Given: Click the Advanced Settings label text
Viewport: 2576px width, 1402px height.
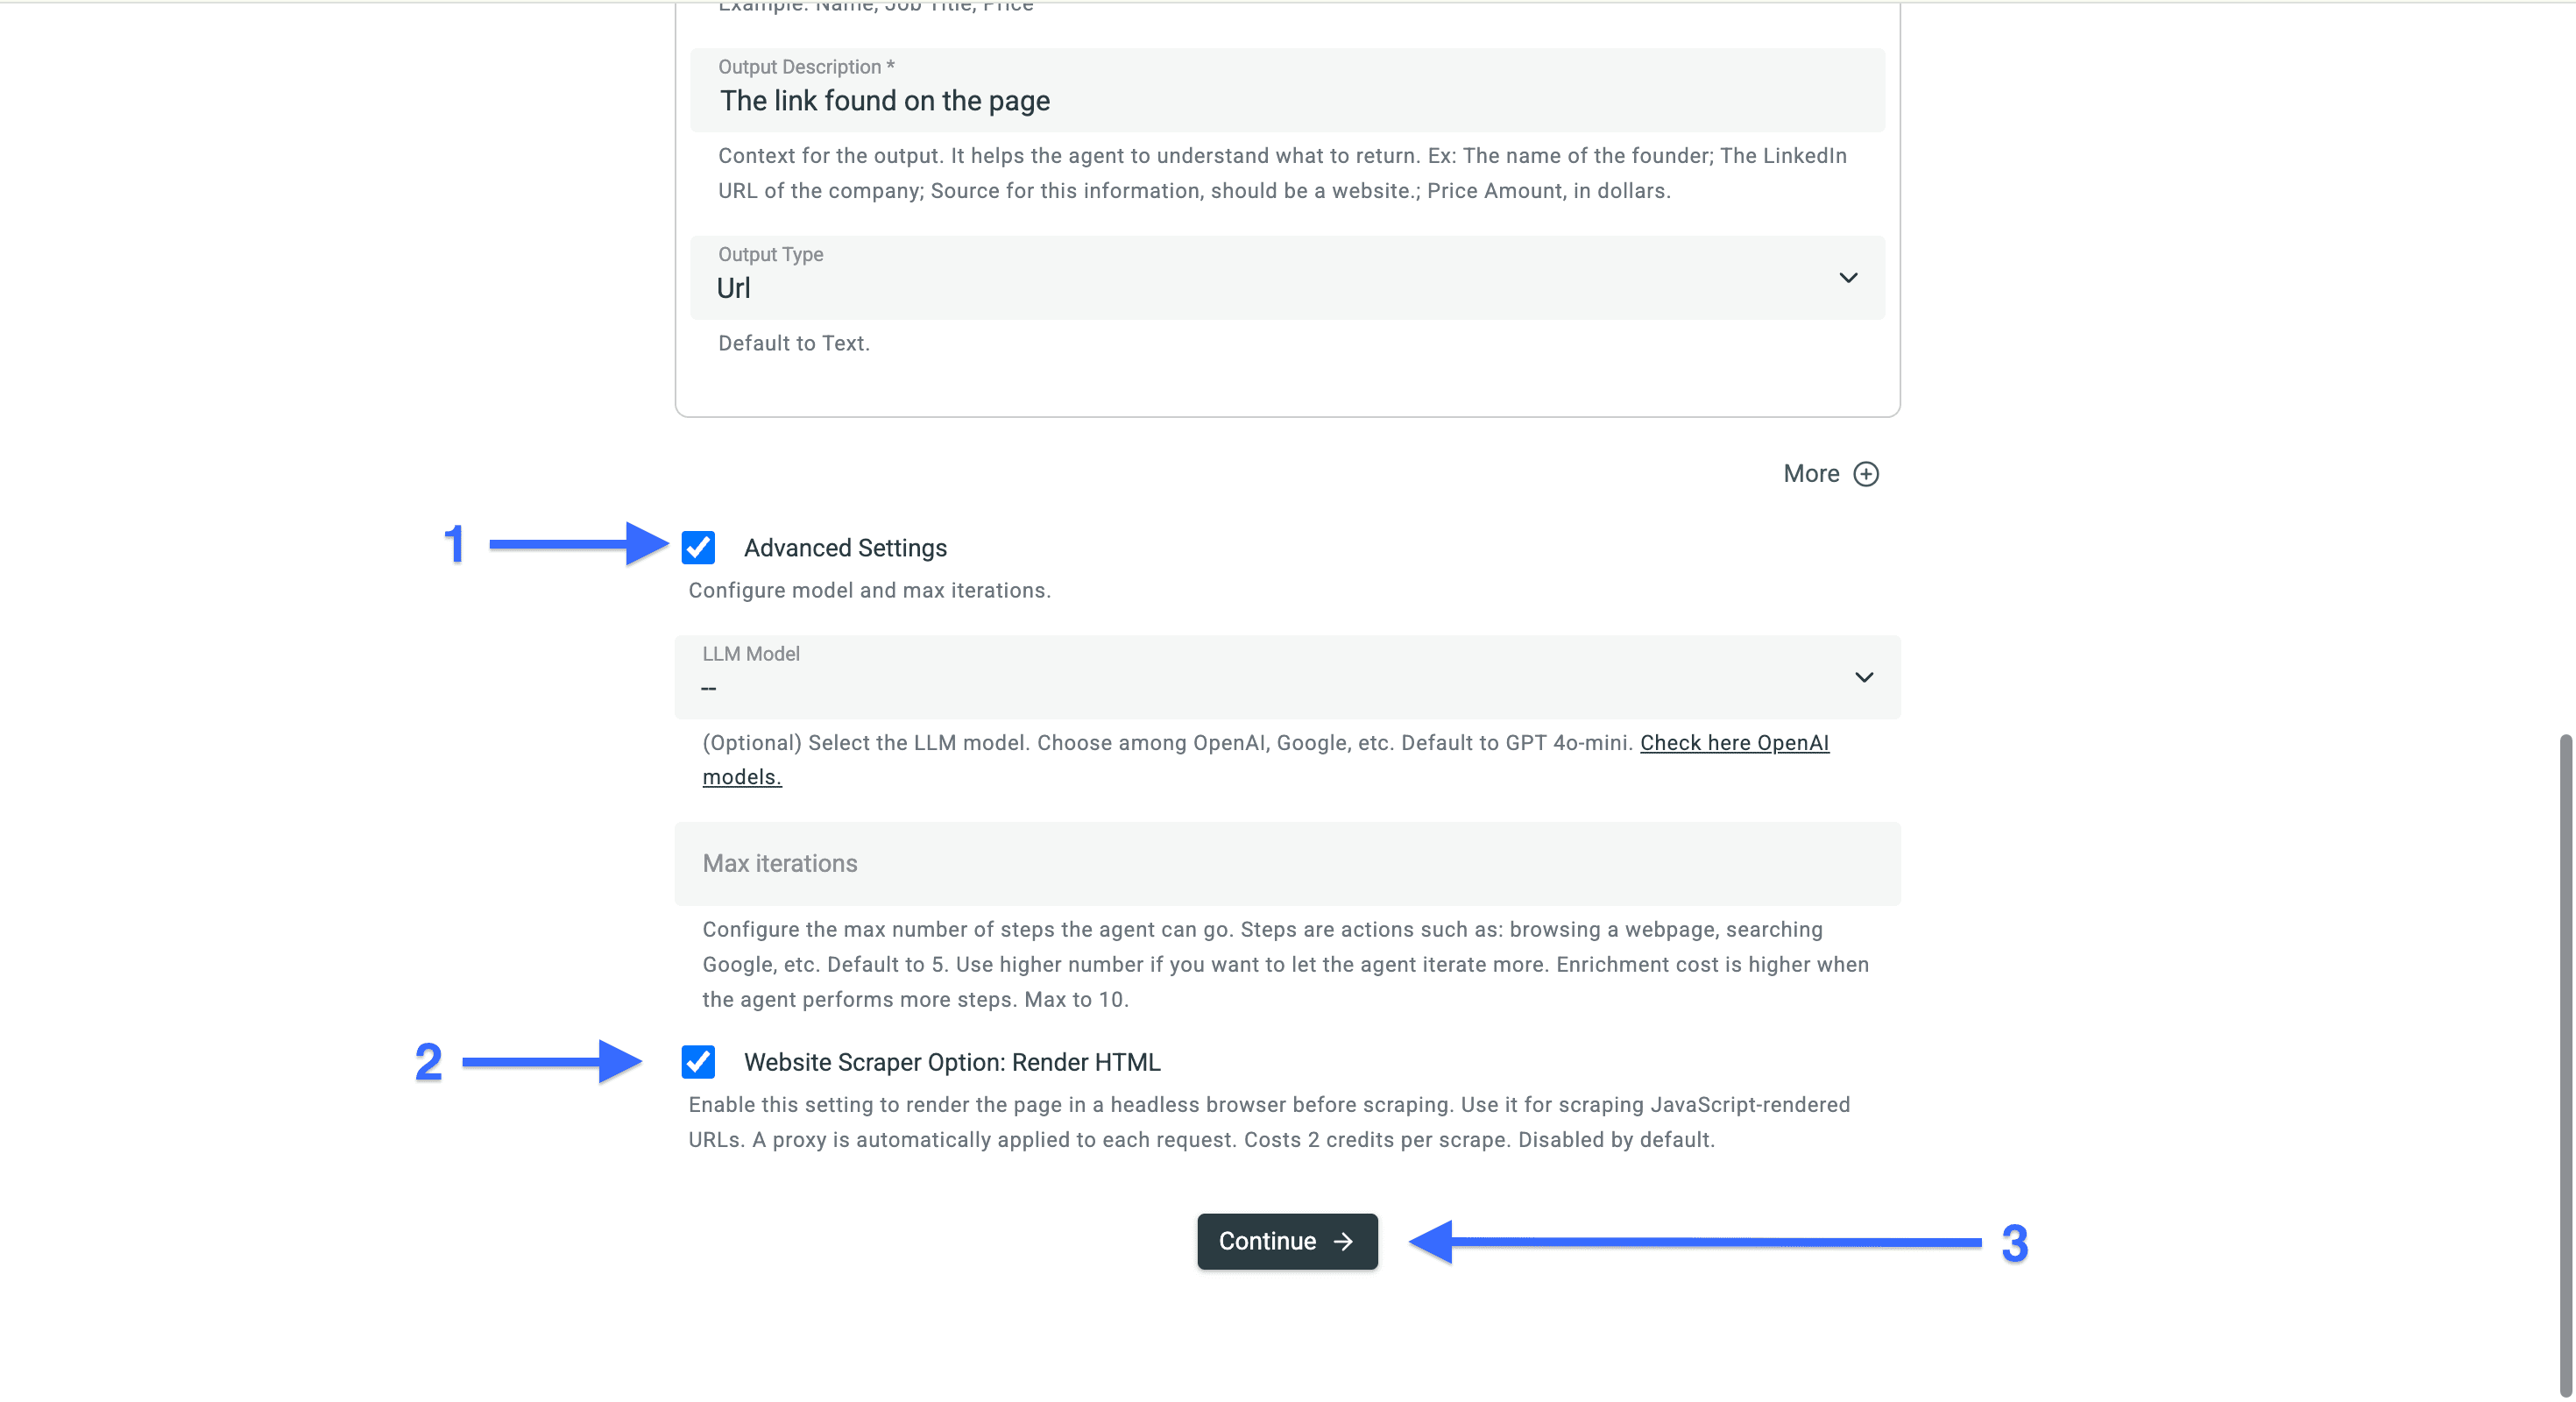Looking at the screenshot, I should tap(845, 547).
